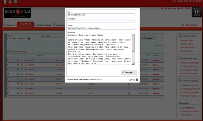Click the 'À' recipient email field
This screenshot has width=203, height=121.
101,15
